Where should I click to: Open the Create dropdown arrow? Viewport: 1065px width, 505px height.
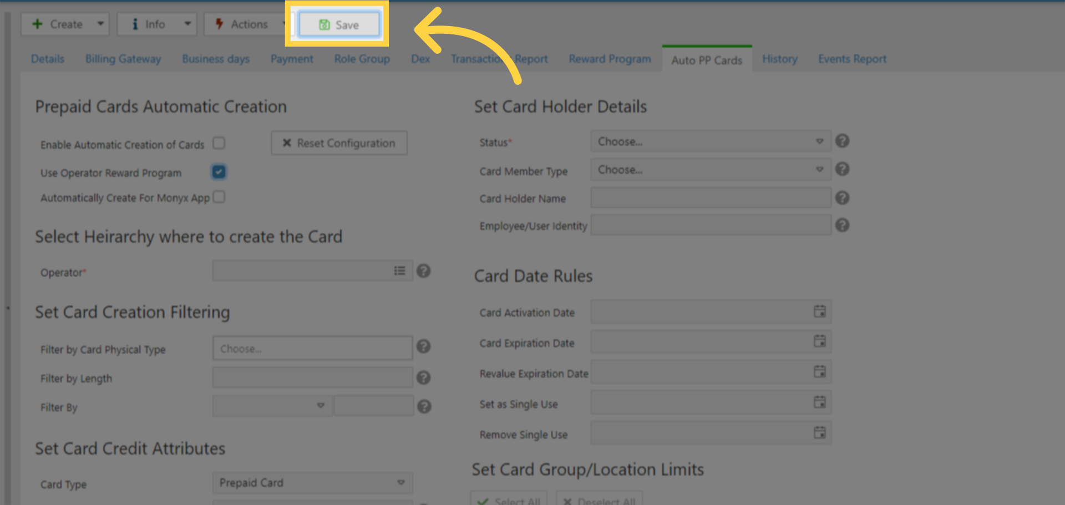tap(100, 24)
